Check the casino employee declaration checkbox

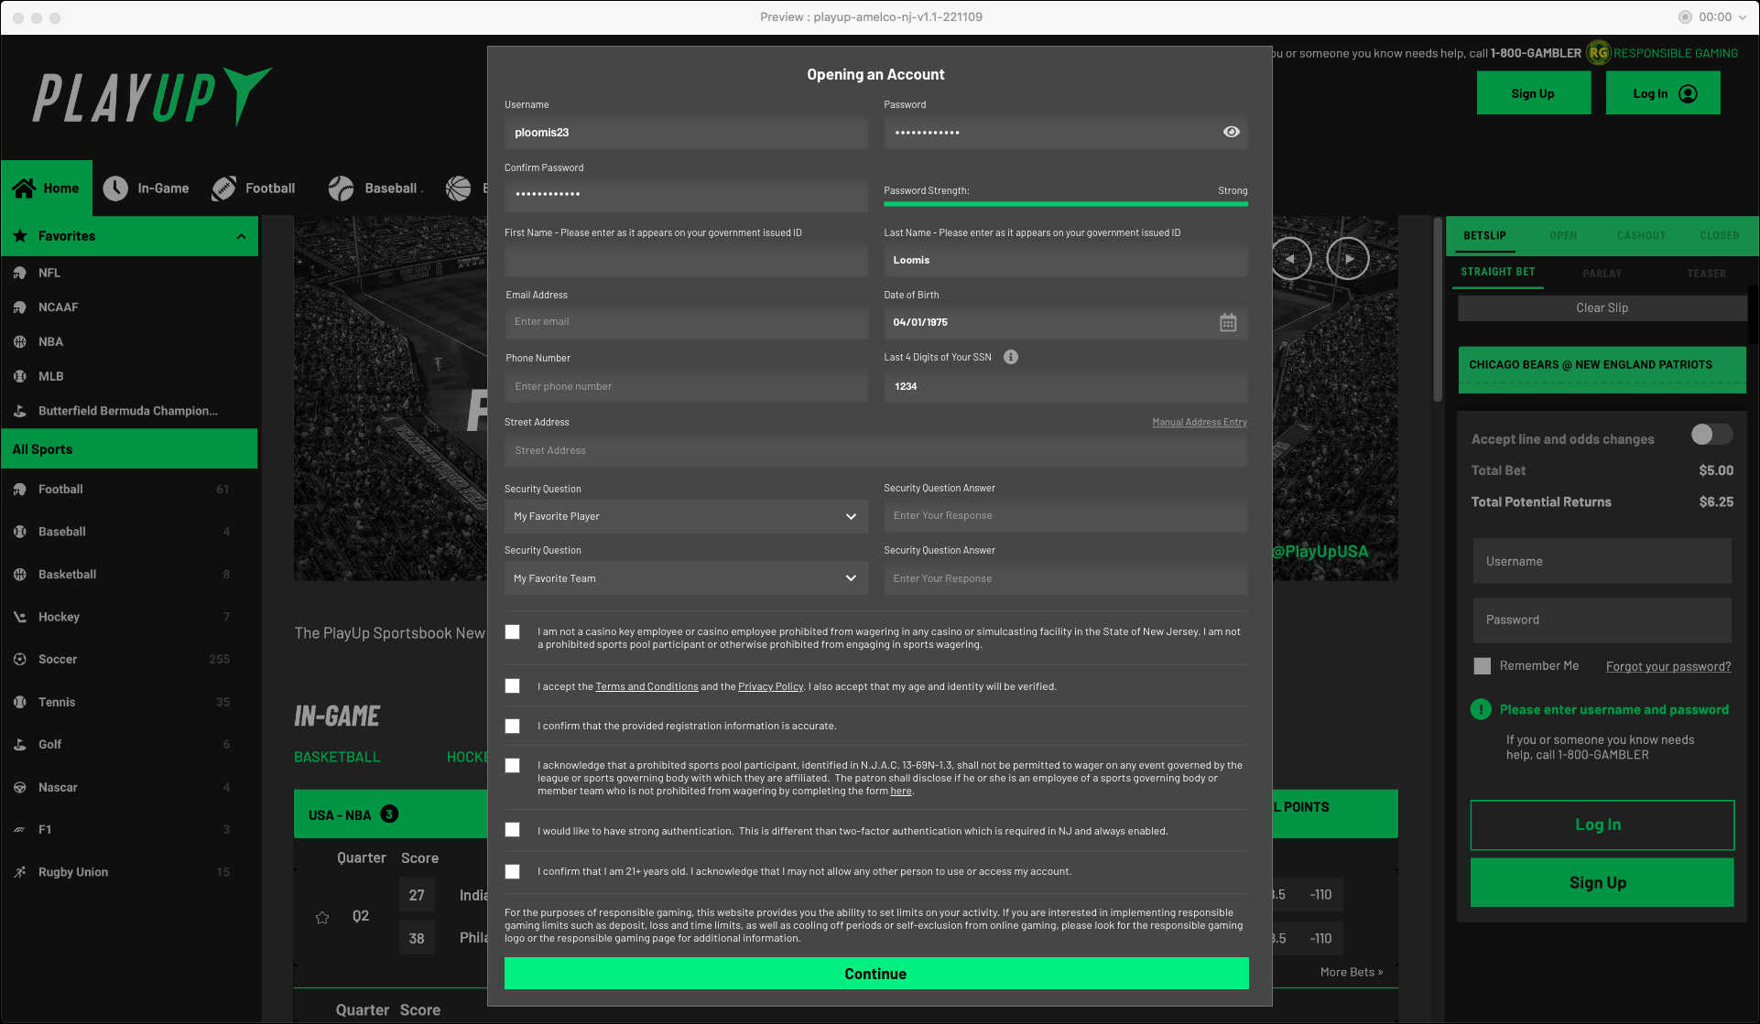(513, 631)
